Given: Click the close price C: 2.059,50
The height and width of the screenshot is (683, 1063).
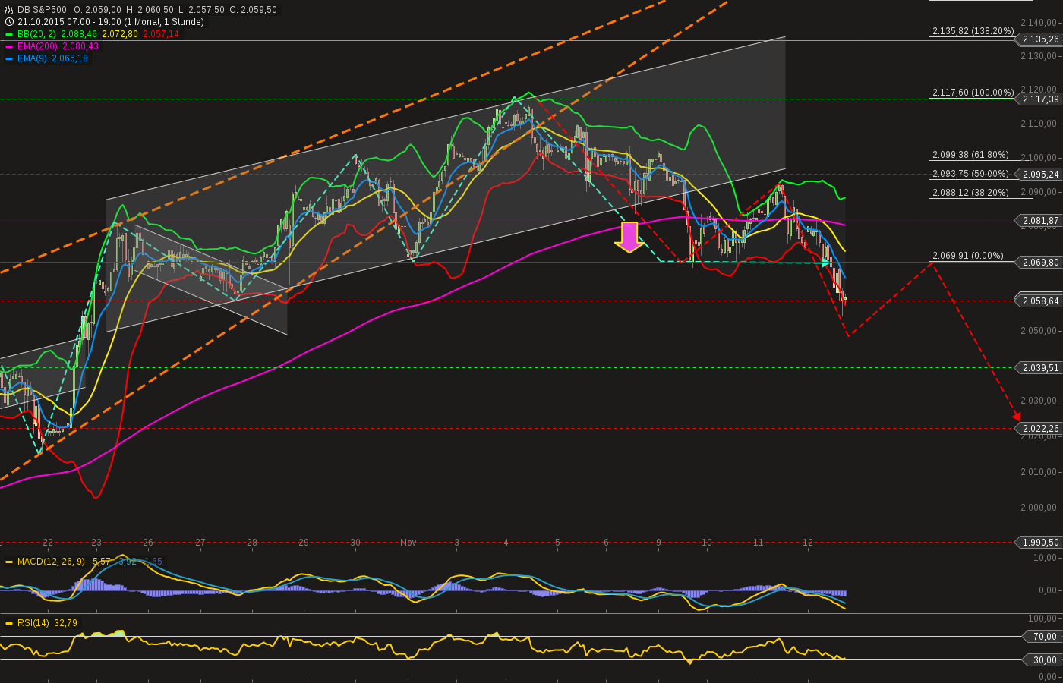Looking at the screenshot, I should tap(253, 10).
